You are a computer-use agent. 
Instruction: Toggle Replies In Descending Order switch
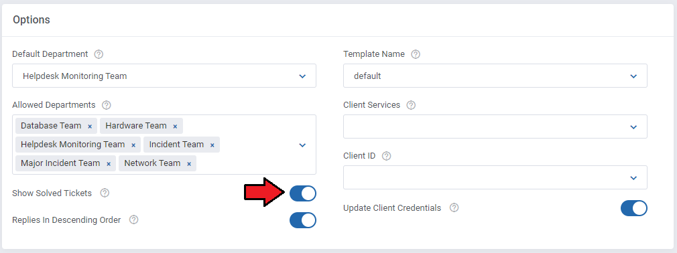tap(303, 220)
